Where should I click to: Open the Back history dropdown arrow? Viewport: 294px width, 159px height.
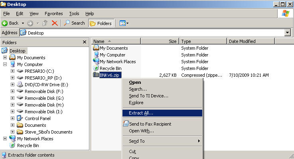tap(23, 23)
